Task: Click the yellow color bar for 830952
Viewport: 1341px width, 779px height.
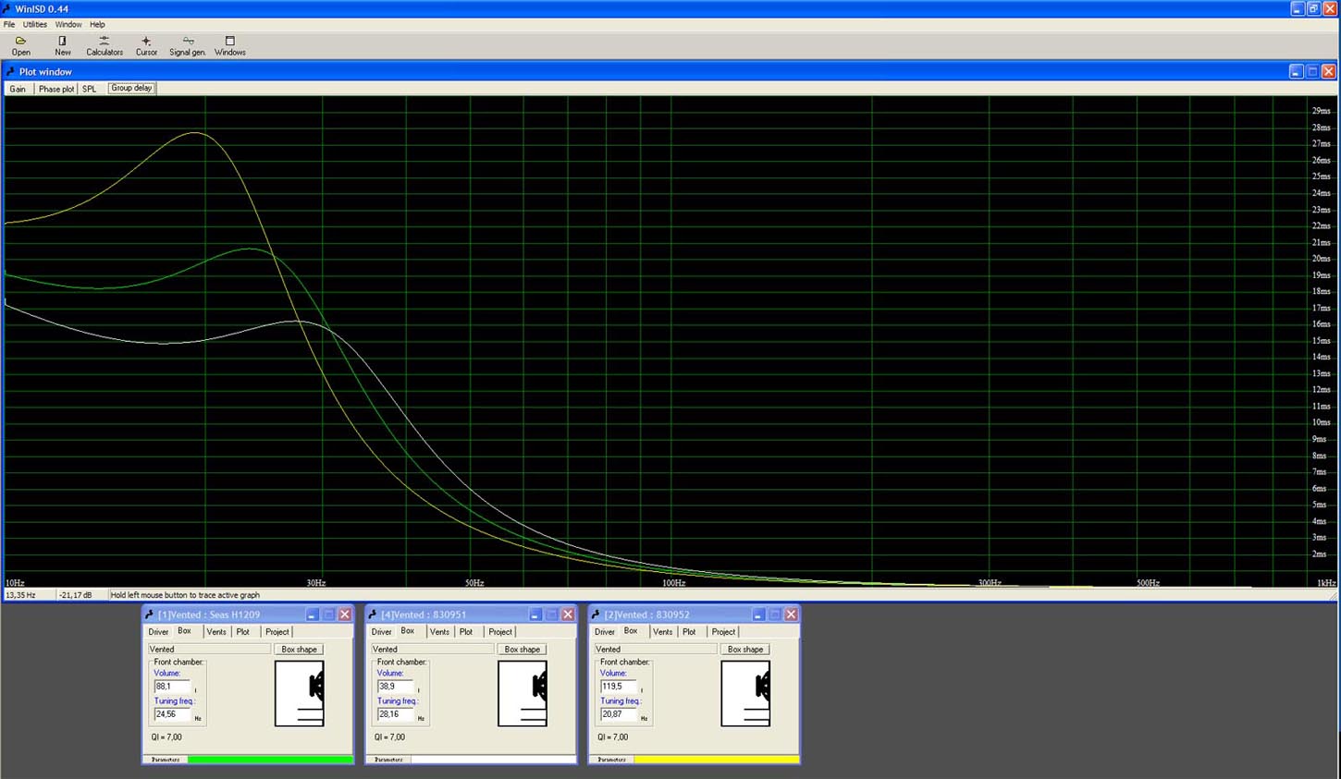Action: click(716, 760)
